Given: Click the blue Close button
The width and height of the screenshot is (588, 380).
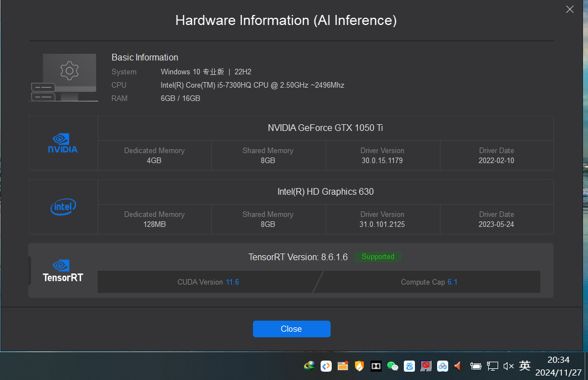Looking at the screenshot, I should pos(291,328).
